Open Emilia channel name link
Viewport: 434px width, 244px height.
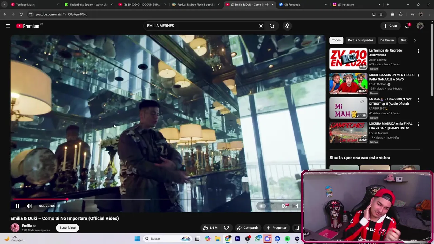(x=27, y=226)
